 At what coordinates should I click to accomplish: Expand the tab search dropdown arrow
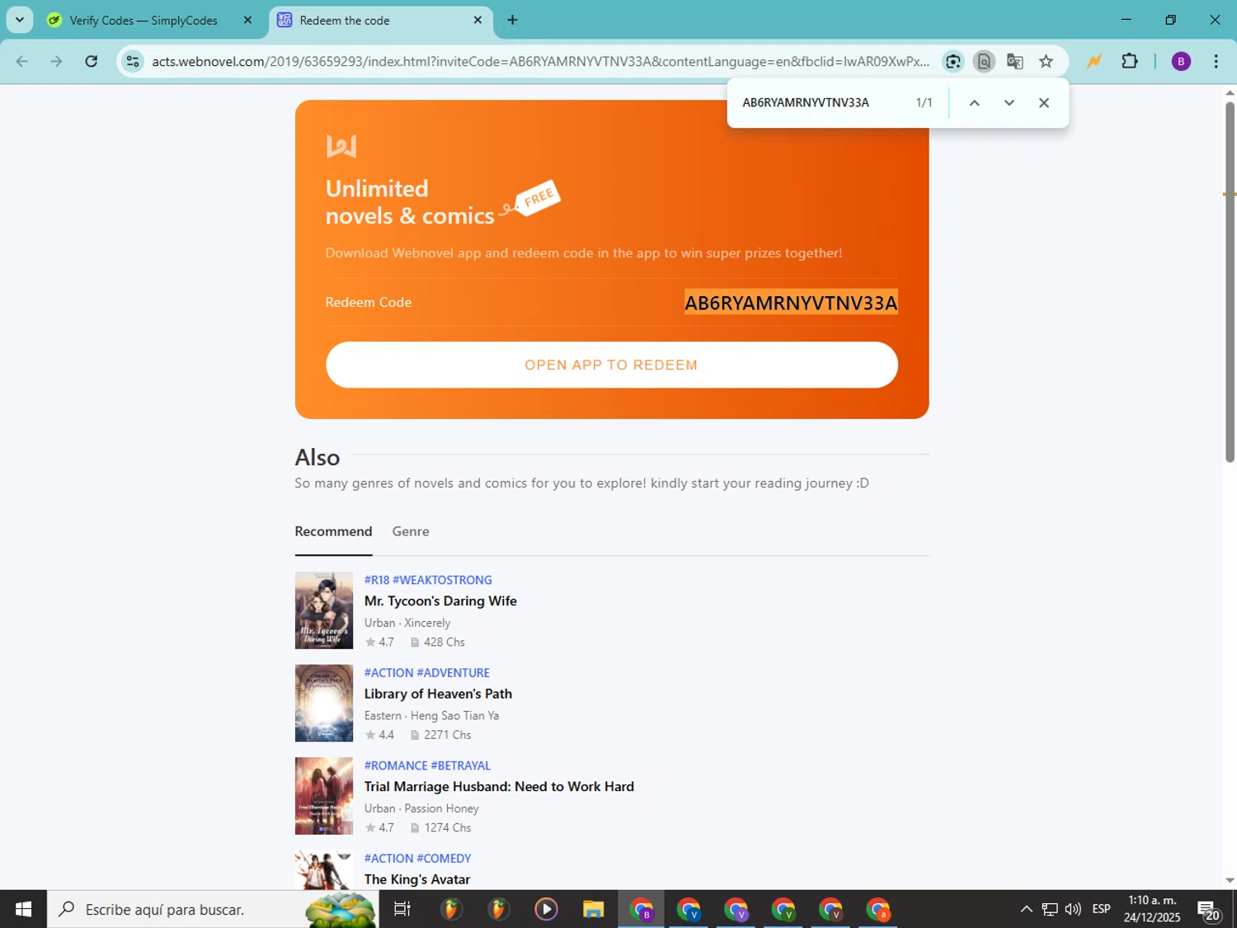[x=20, y=20]
